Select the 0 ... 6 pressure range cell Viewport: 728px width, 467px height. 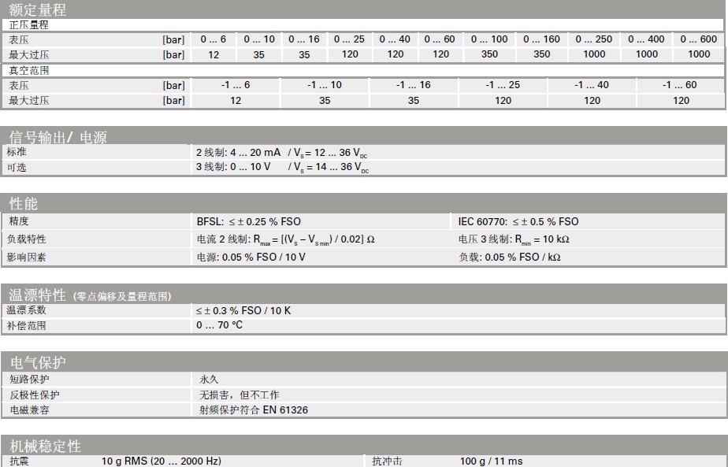tap(213, 39)
